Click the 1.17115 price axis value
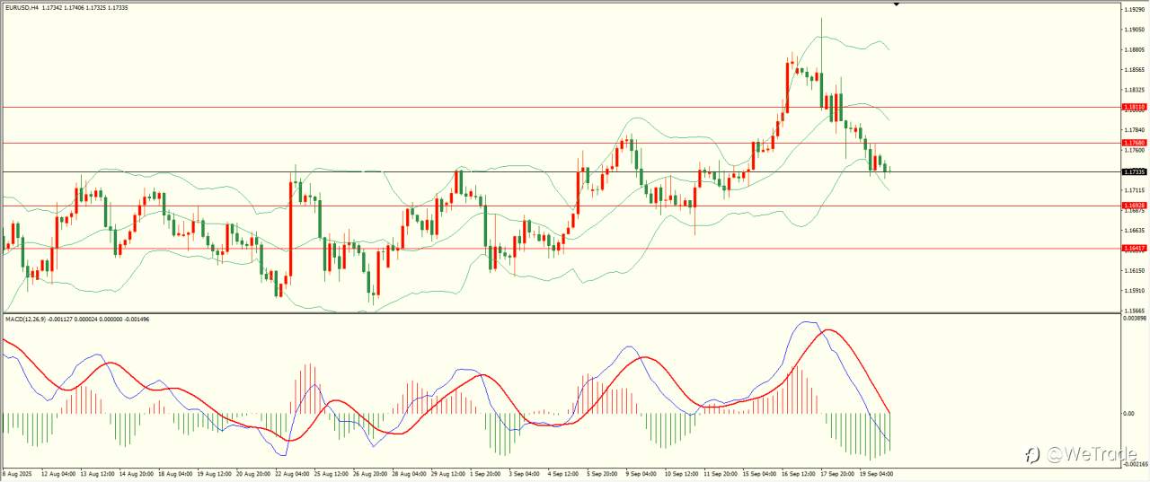Image resolution: width=1150 pixels, height=482 pixels. pyautogui.click(x=1135, y=190)
